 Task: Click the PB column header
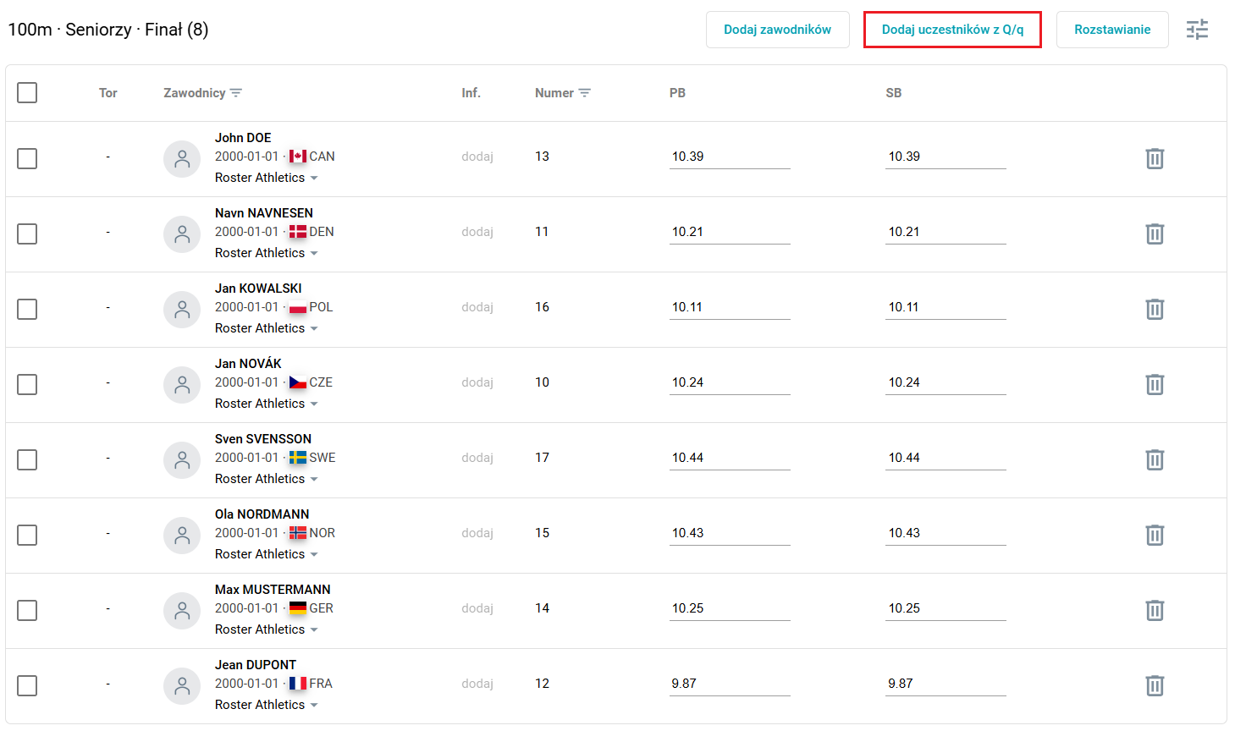coord(677,93)
